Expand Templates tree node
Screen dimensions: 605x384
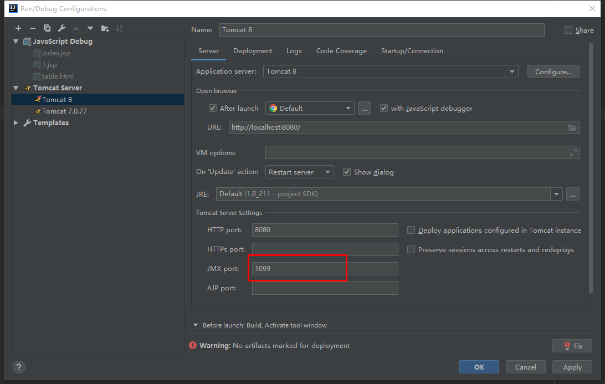point(16,122)
